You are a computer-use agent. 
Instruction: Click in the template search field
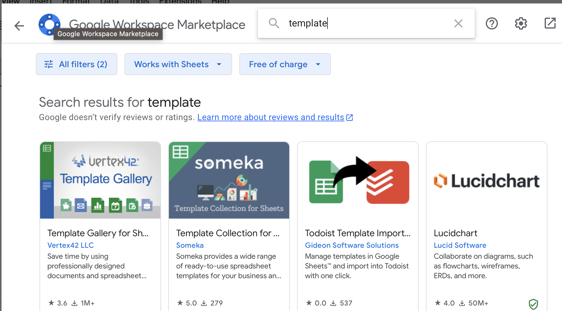(x=368, y=23)
